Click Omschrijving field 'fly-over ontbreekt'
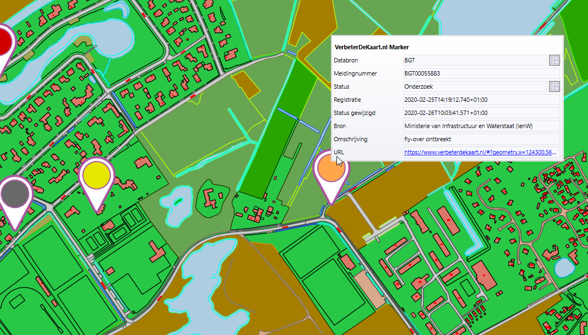 pos(480,139)
